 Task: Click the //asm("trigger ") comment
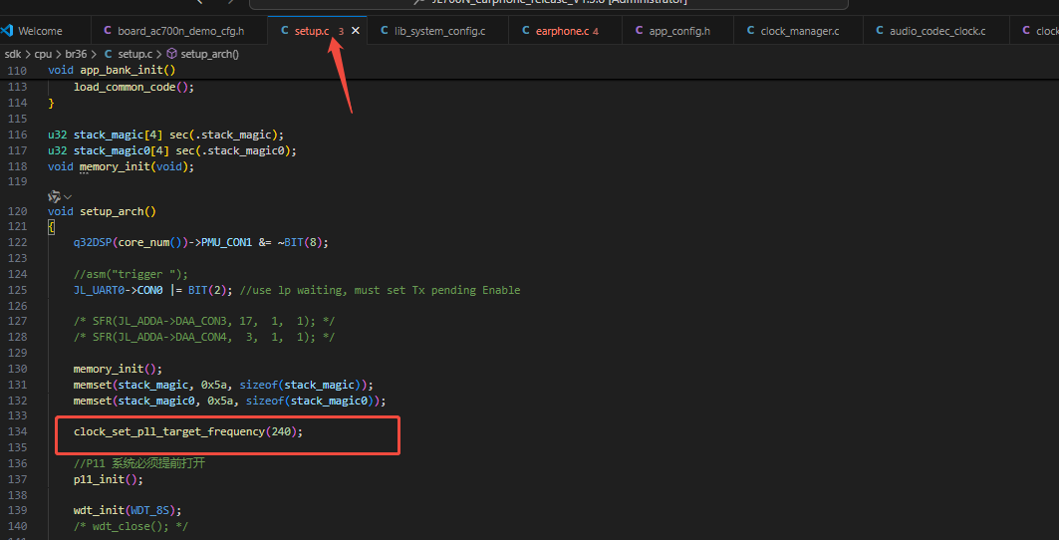(132, 274)
